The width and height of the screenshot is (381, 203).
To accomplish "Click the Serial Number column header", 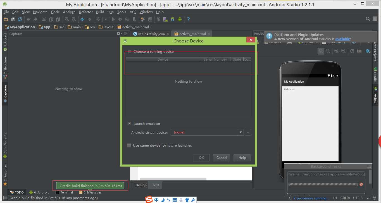I will click(x=215, y=59).
